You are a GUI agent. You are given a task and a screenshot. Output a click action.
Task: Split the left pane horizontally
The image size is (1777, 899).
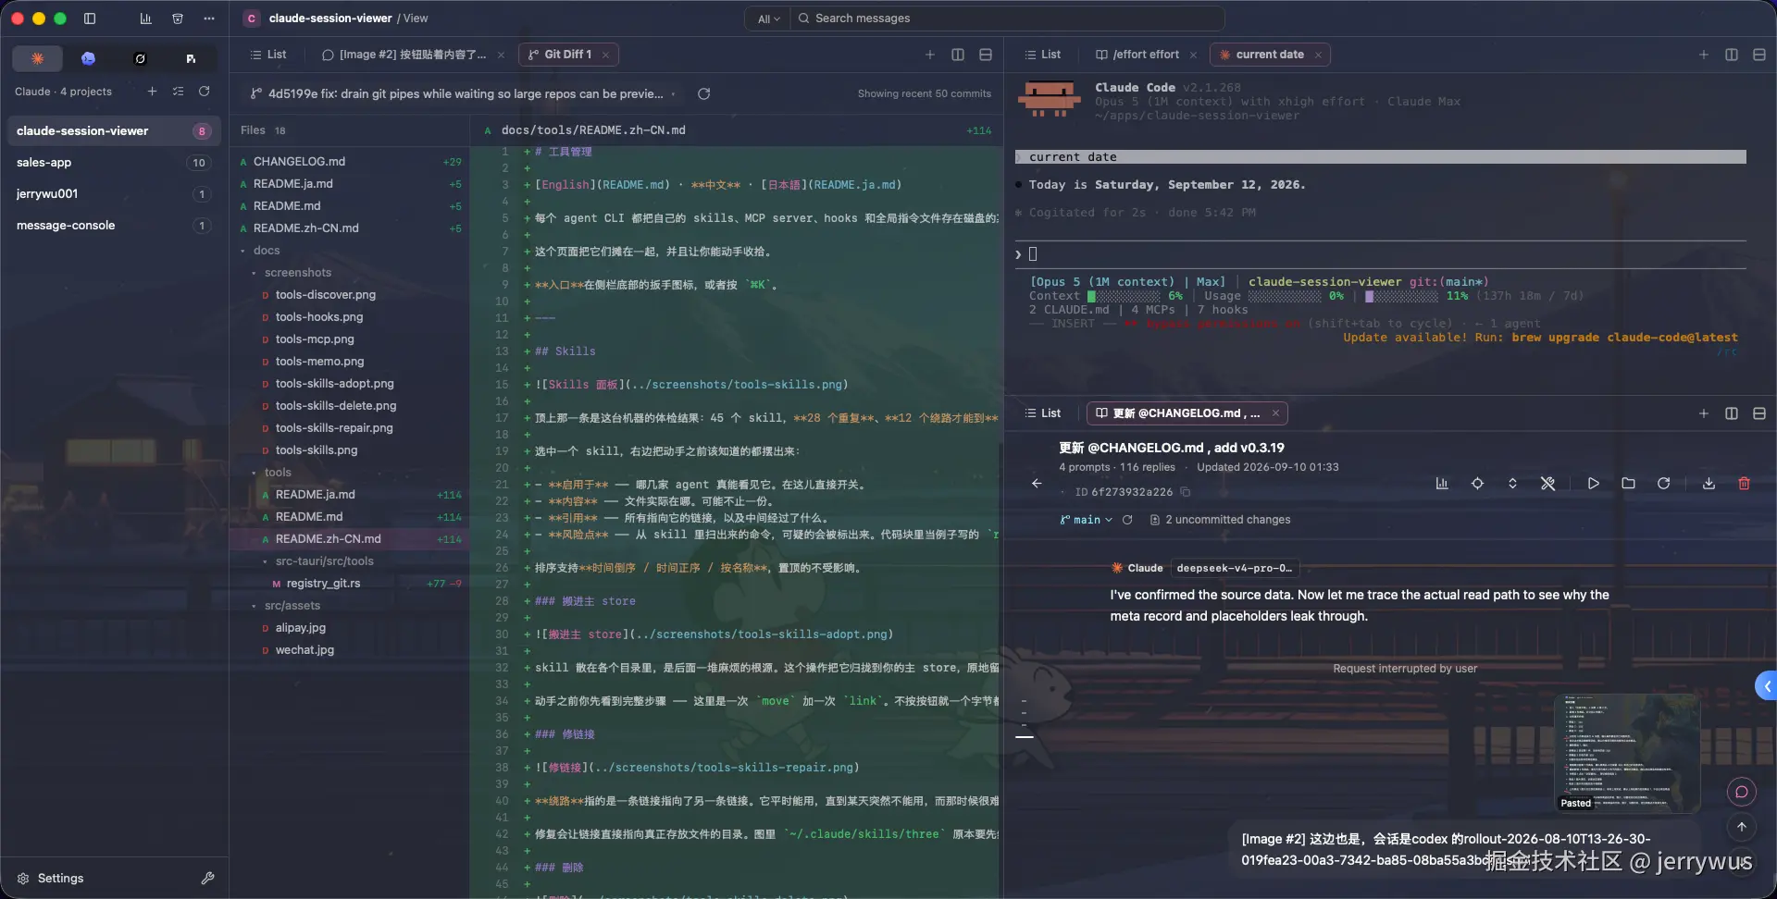tap(986, 55)
